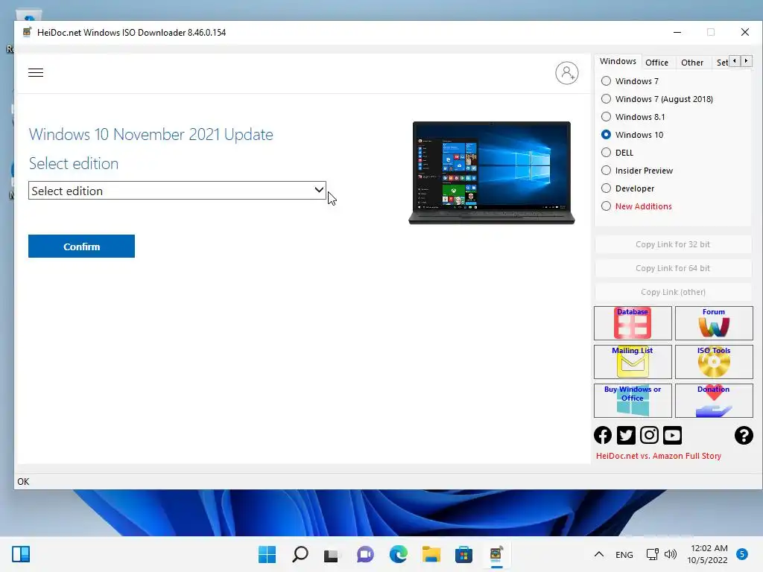
Task: Click the ISO Downloader taskbar icon
Action: point(496,554)
